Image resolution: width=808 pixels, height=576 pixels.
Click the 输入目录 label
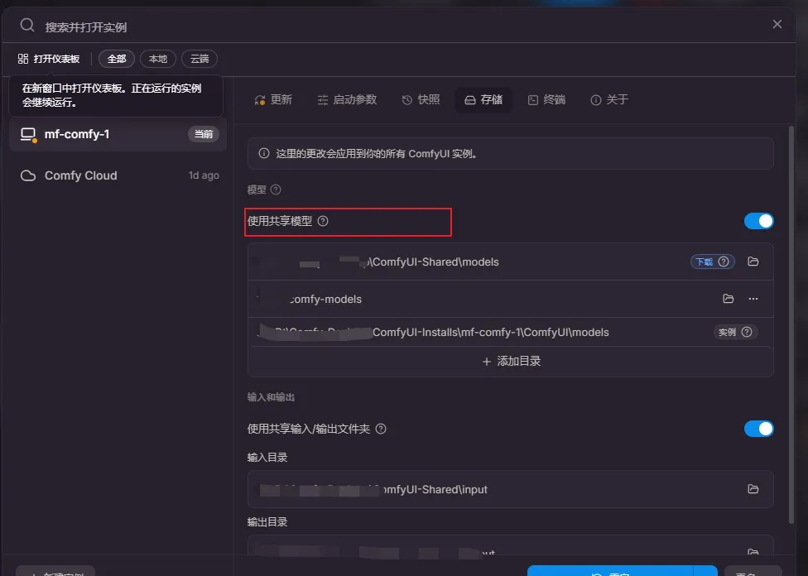pos(267,458)
